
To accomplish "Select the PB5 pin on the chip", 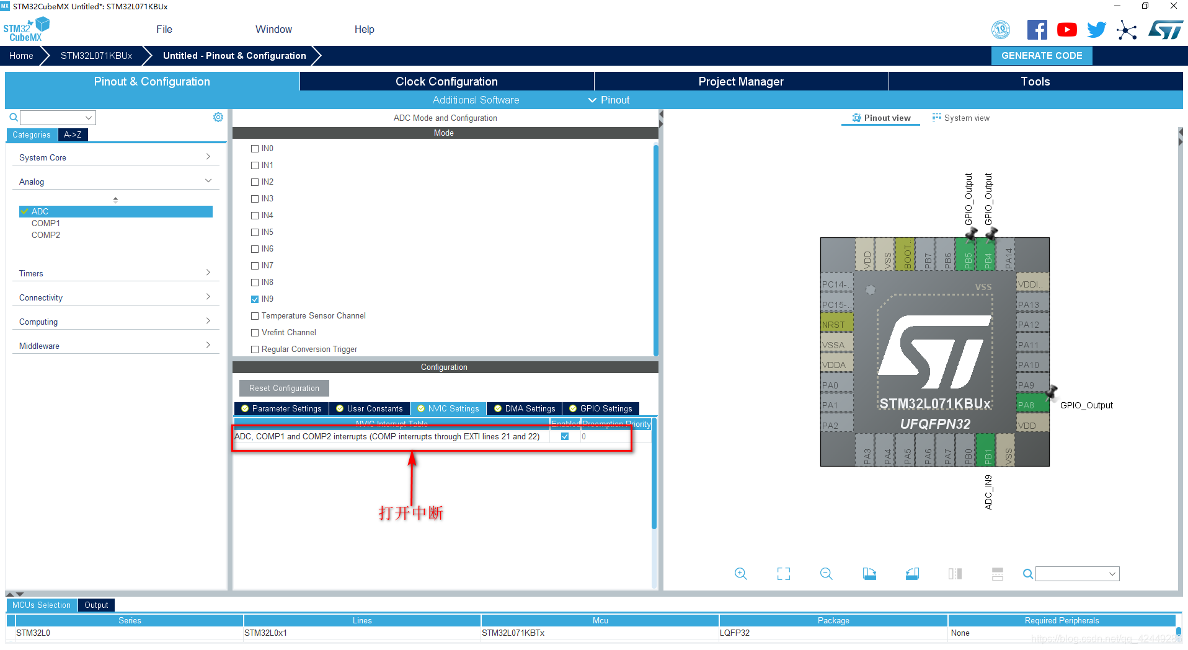I will tap(967, 255).
